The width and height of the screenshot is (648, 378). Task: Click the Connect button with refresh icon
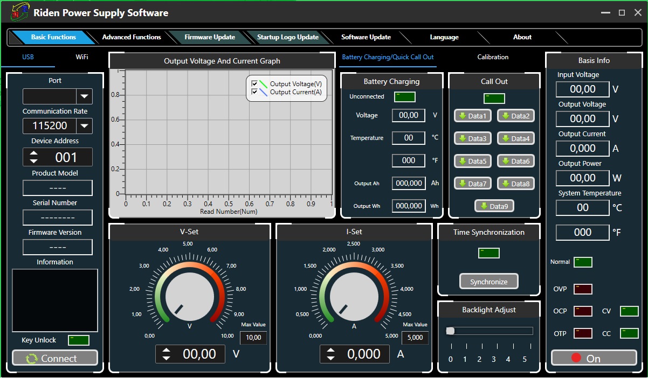tap(55, 358)
